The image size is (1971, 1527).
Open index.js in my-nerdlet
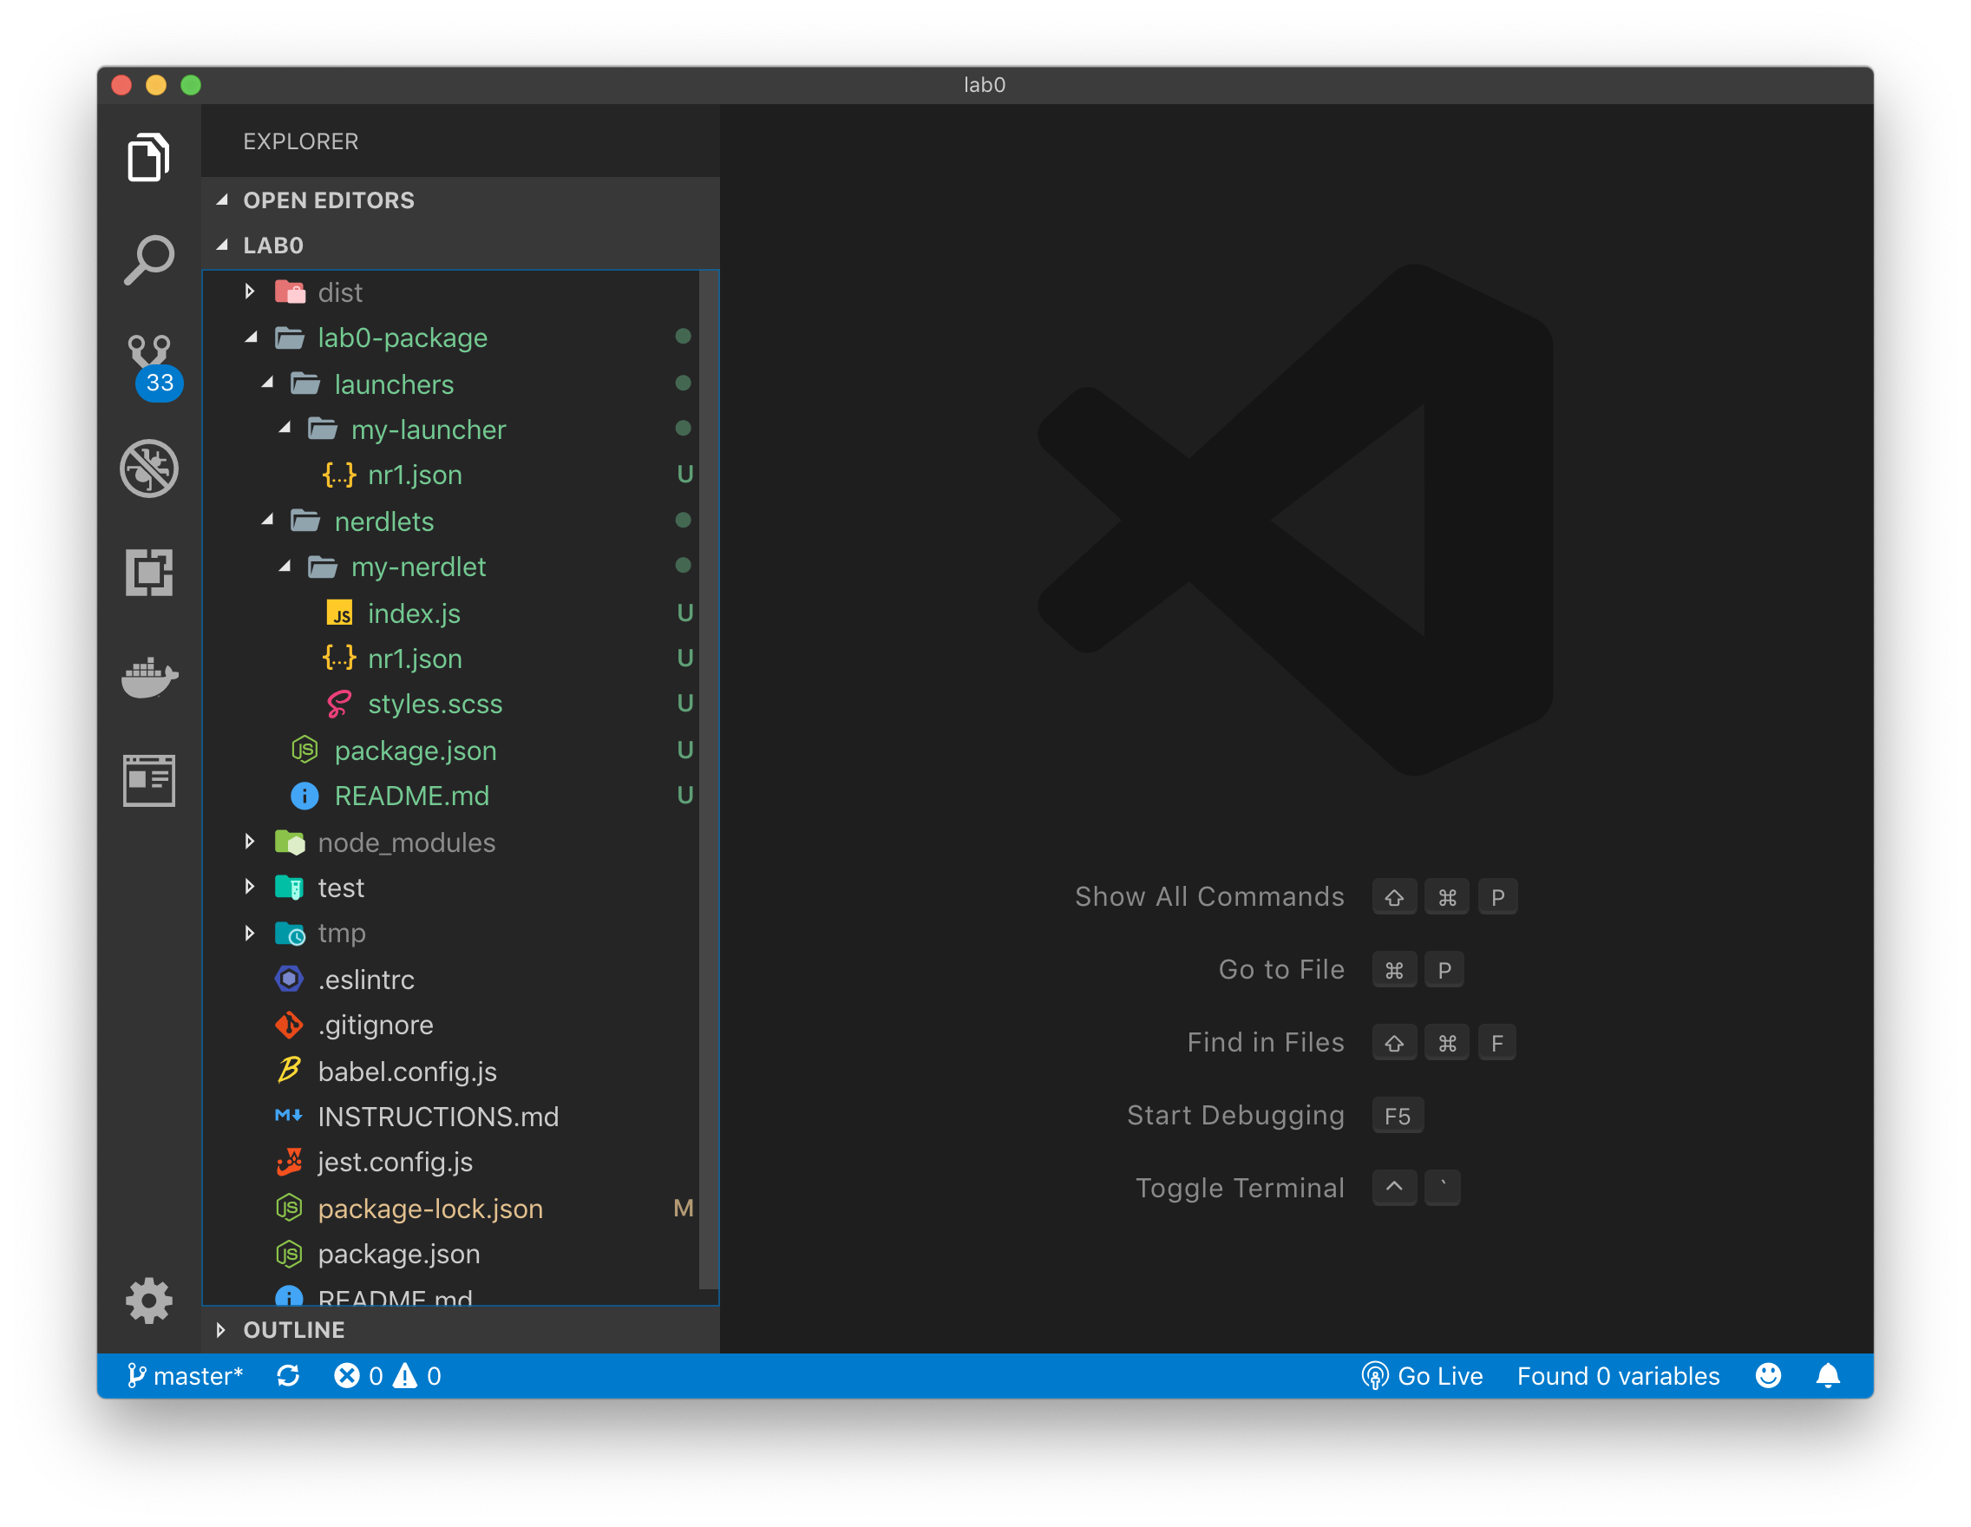pos(413,613)
